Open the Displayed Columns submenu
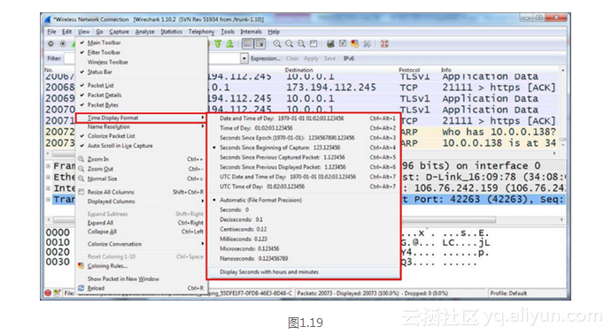The height and width of the screenshot is (335, 612). pyautogui.click(x=142, y=202)
